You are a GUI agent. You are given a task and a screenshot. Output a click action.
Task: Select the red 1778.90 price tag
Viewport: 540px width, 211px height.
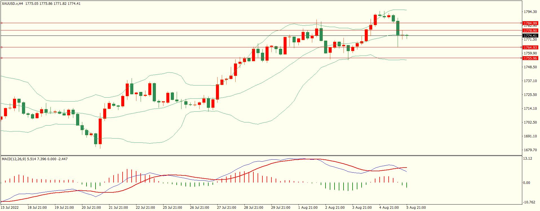coord(530,30)
